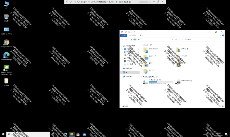Expand the Explorer ribbon chevron

point(220,35)
